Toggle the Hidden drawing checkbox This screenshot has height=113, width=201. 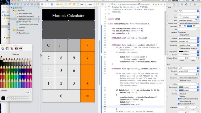(x=179, y=96)
